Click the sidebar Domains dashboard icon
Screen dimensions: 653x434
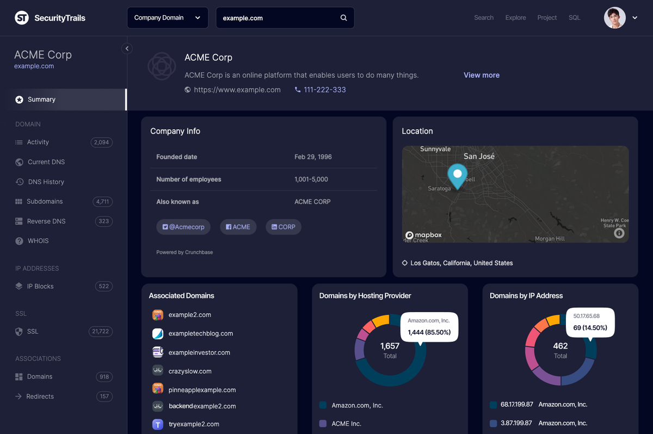coord(19,376)
